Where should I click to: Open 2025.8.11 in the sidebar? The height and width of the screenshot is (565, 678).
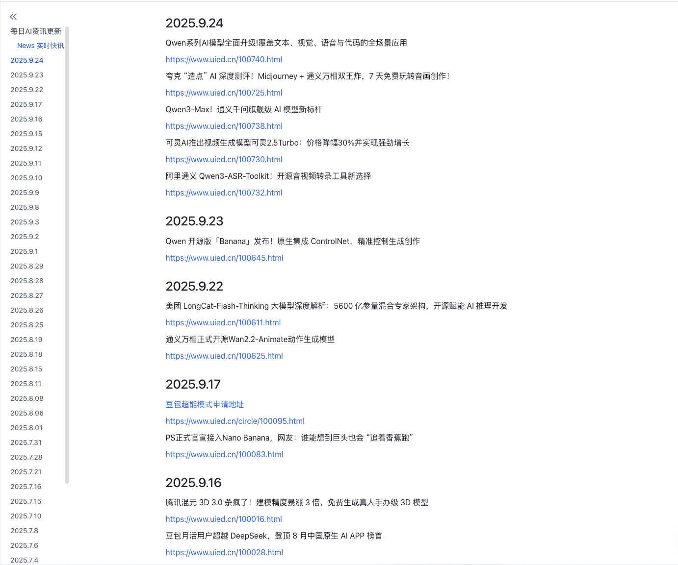pyautogui.click(x=26, y=384)
